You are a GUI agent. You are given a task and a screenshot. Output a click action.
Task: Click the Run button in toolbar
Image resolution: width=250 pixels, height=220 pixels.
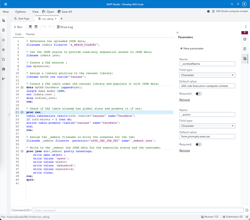coord(18,27)
